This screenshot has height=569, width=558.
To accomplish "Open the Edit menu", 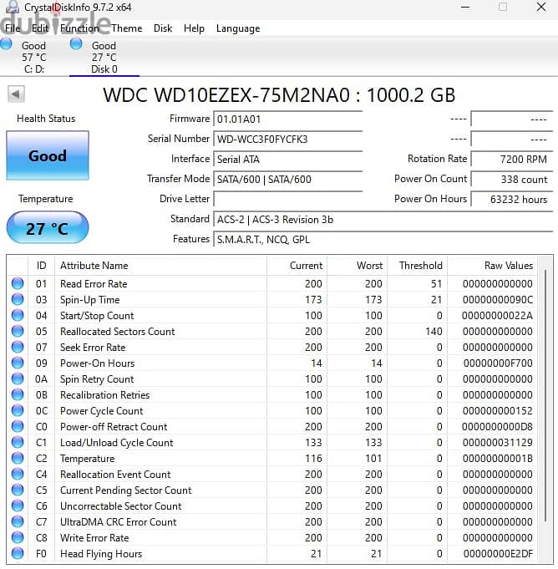I will coord(39,28).
